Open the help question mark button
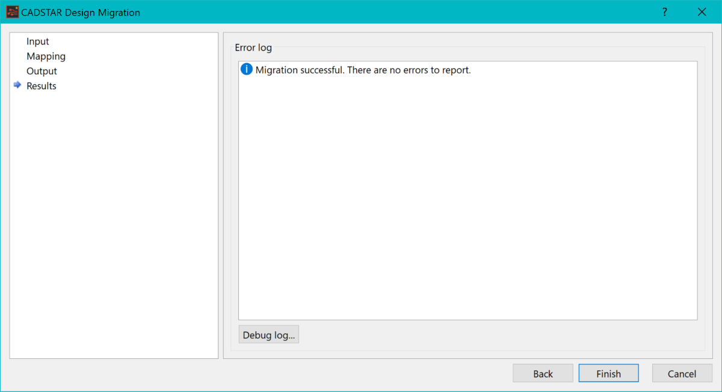This screenshot has width=722, height=392. point(665,12)
